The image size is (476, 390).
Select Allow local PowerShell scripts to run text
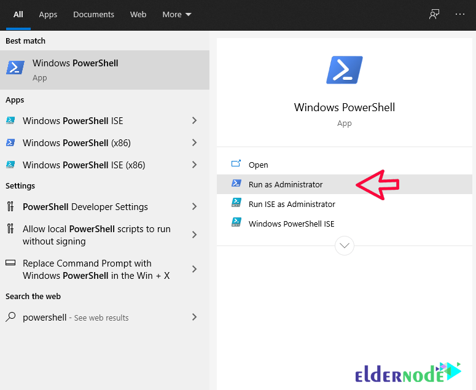pos(96,235)
